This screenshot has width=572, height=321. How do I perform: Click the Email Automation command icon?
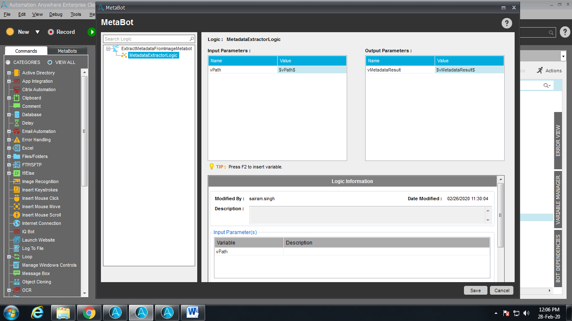point(17,131)
